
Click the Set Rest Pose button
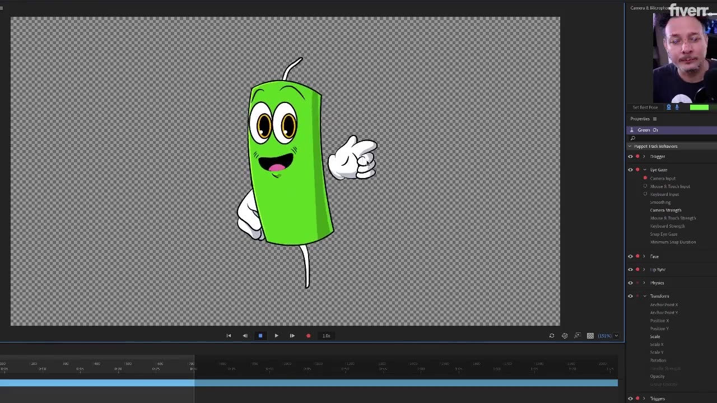645,107
